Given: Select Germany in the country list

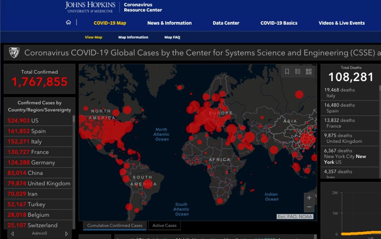Looking at the screenshot, I should pyautogui.click(x=38, y=163).
